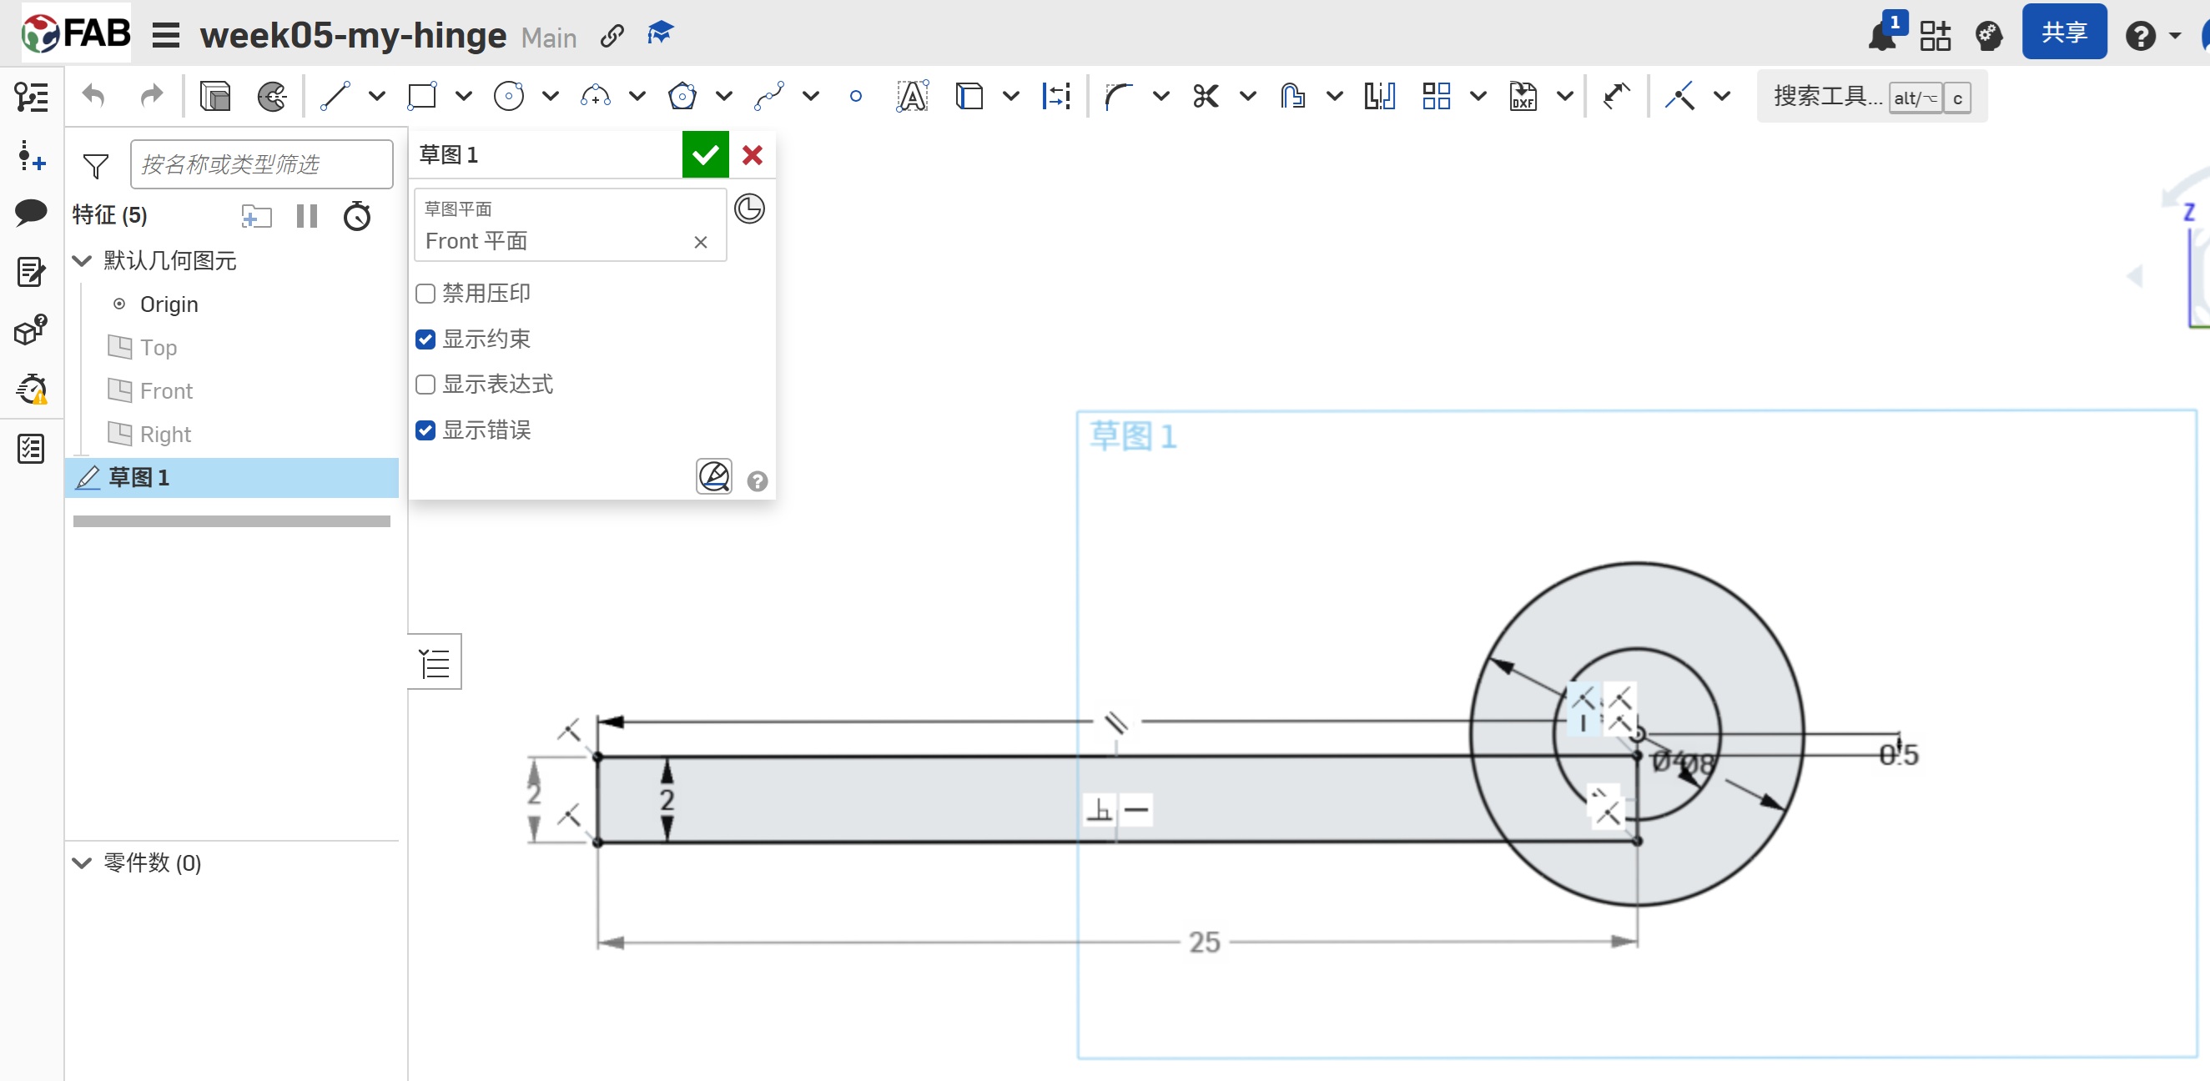Select the Line sketch tool
This screenshot has width=2210, height=1081.
(335, 96)
